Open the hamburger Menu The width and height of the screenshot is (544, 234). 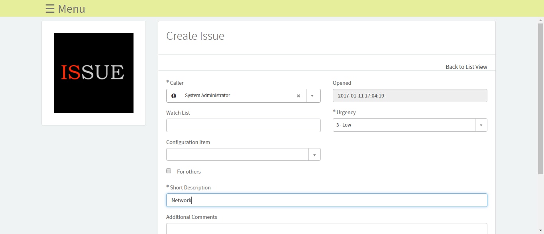click(x=65, y=9)
